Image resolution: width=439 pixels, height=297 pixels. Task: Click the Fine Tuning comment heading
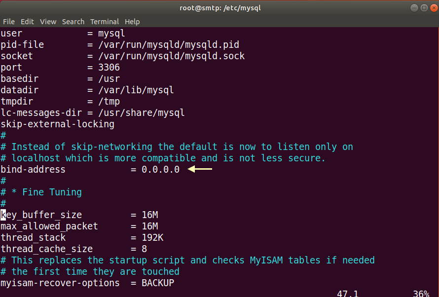(41, 192)
